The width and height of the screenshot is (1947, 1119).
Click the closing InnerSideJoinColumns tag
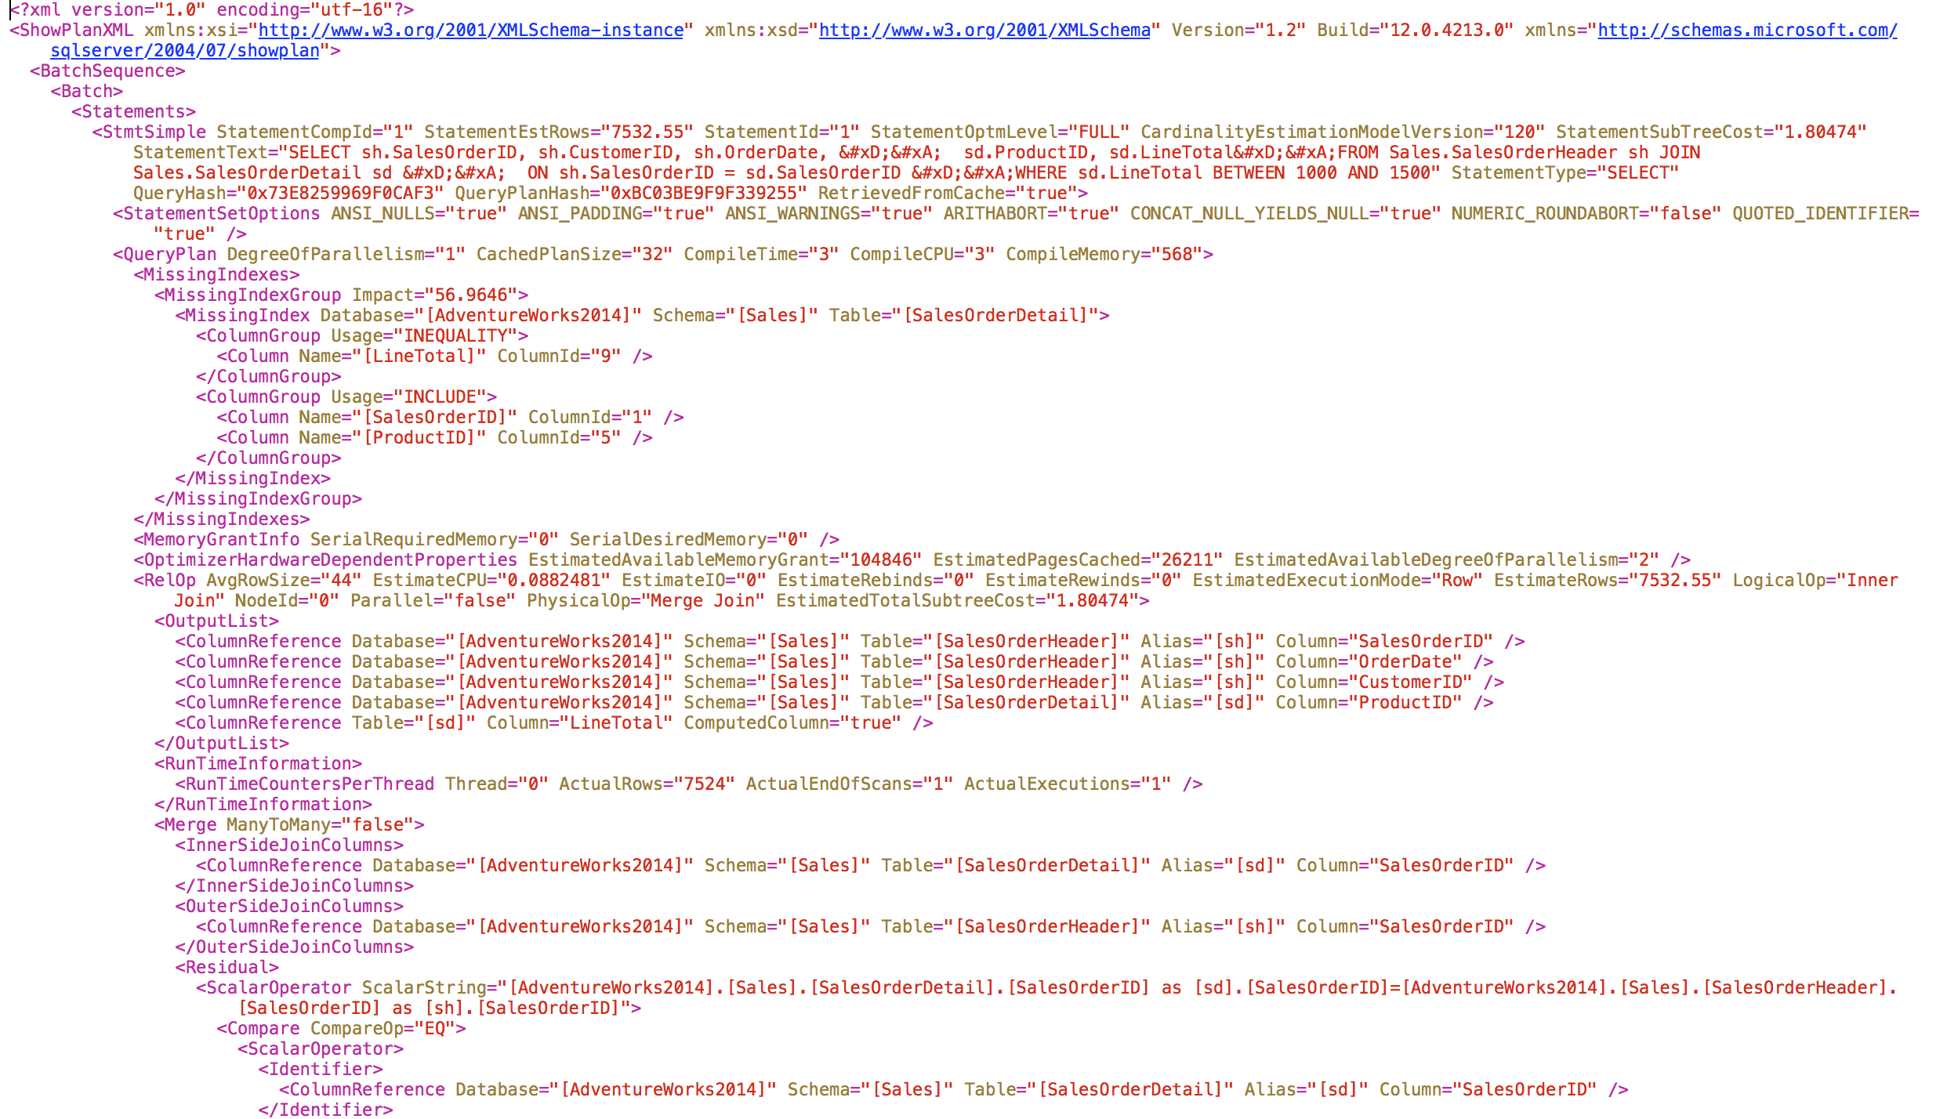[x=294, y=885]
